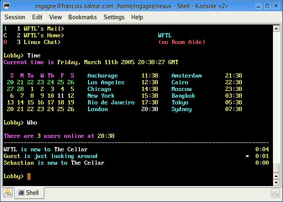Open the View menu
283x202 pixels.
(x=55, y=17)
